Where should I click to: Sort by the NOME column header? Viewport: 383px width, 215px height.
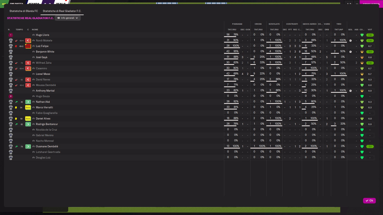(x=35, y=30)
